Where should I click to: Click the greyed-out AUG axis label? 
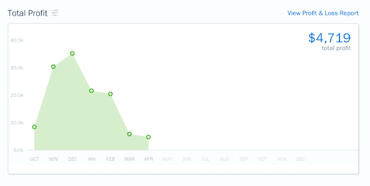point(224,159)
